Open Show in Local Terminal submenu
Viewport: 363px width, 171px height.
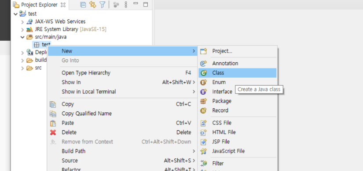(x=123, y=92)
